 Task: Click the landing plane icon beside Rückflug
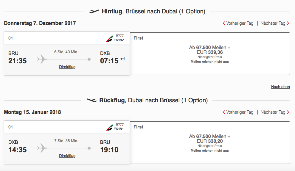pos(91,100)
